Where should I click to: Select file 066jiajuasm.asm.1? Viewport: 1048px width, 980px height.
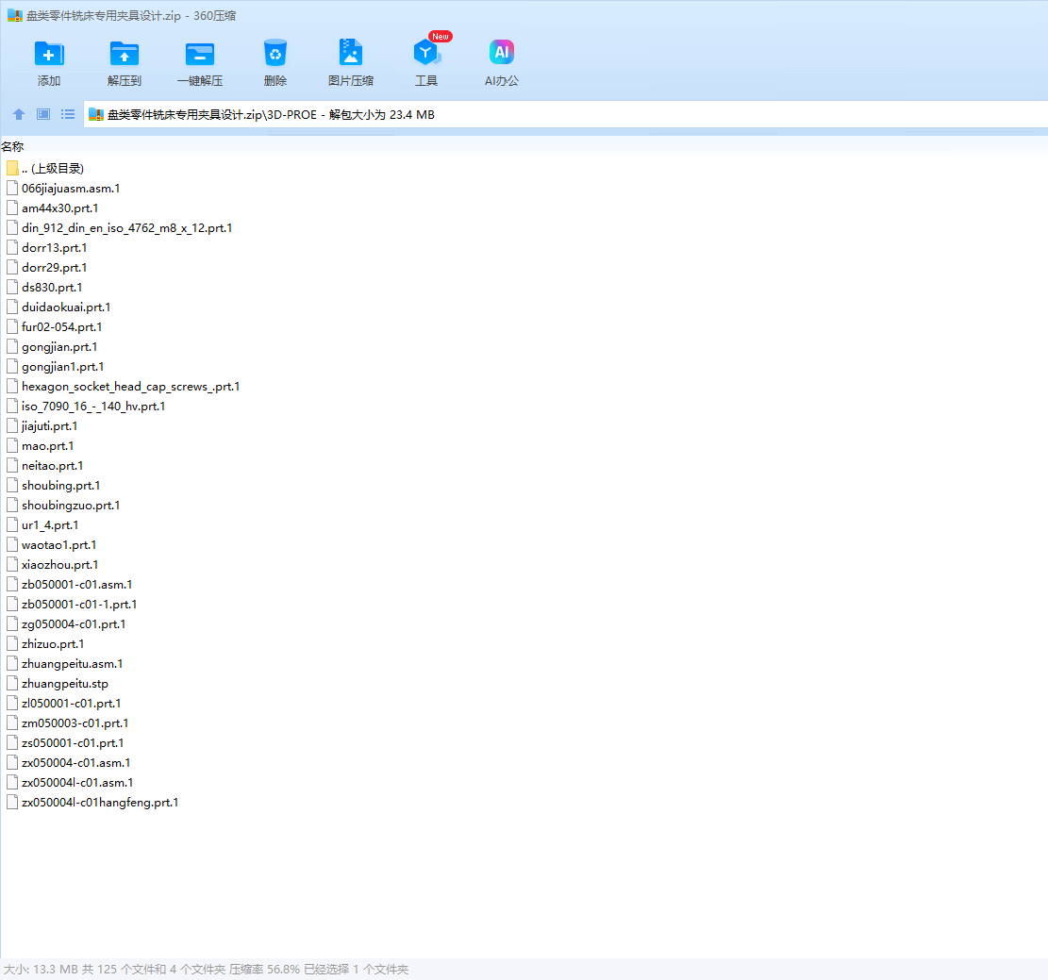click(x=63, y=189)
